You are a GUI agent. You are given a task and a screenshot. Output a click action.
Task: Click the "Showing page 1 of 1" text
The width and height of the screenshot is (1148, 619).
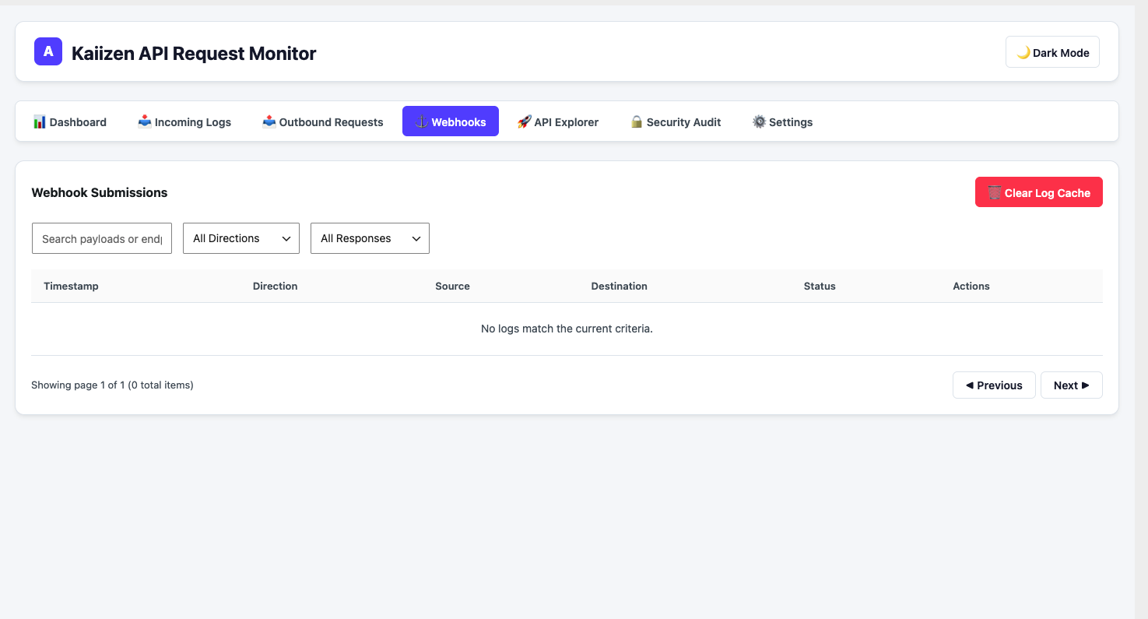click(x=78, y=385)
